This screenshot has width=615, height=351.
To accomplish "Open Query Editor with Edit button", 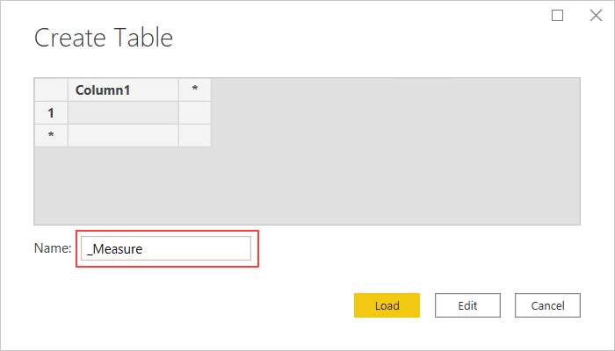I will click(467, 305).
